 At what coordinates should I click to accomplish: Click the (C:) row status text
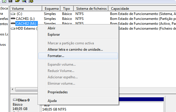click(143, 14)
